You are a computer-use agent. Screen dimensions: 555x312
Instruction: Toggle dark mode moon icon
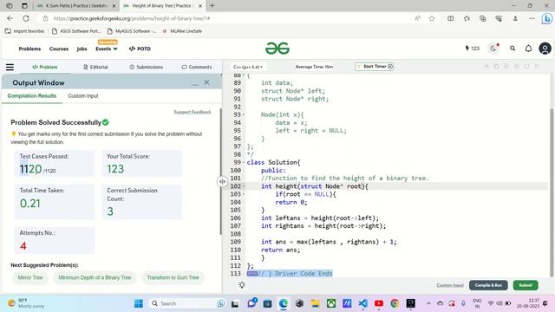[x=493, y=49]
